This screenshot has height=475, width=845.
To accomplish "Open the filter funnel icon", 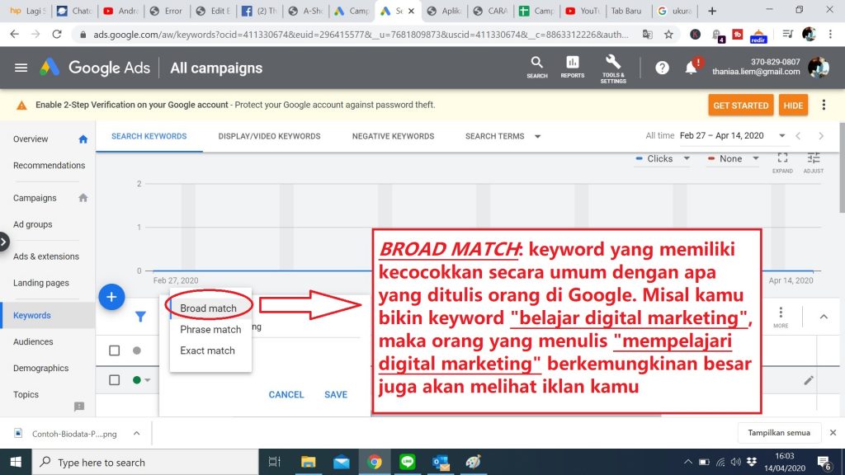I will [x=141, y=316].
